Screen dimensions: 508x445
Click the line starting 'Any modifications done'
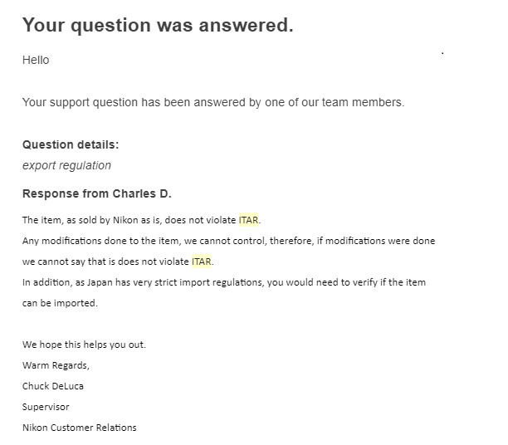229,241
